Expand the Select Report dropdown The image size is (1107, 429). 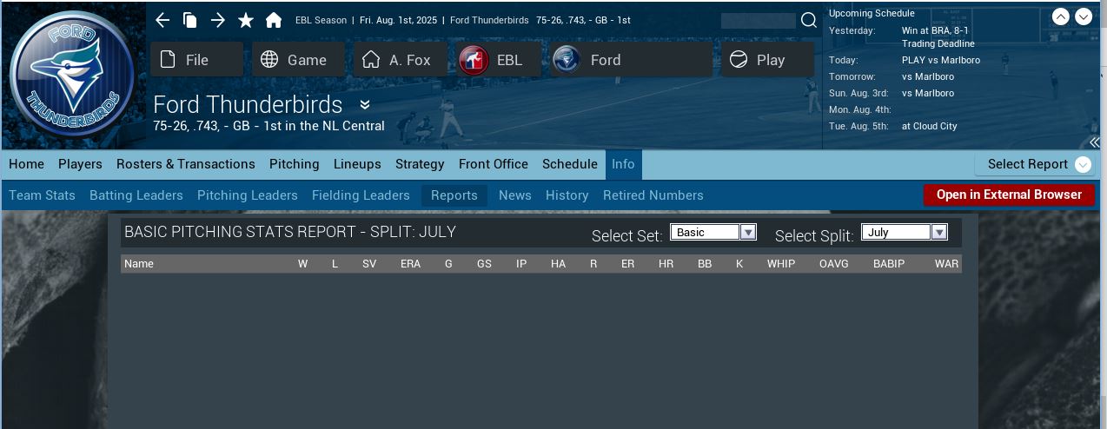point(1083,164)
